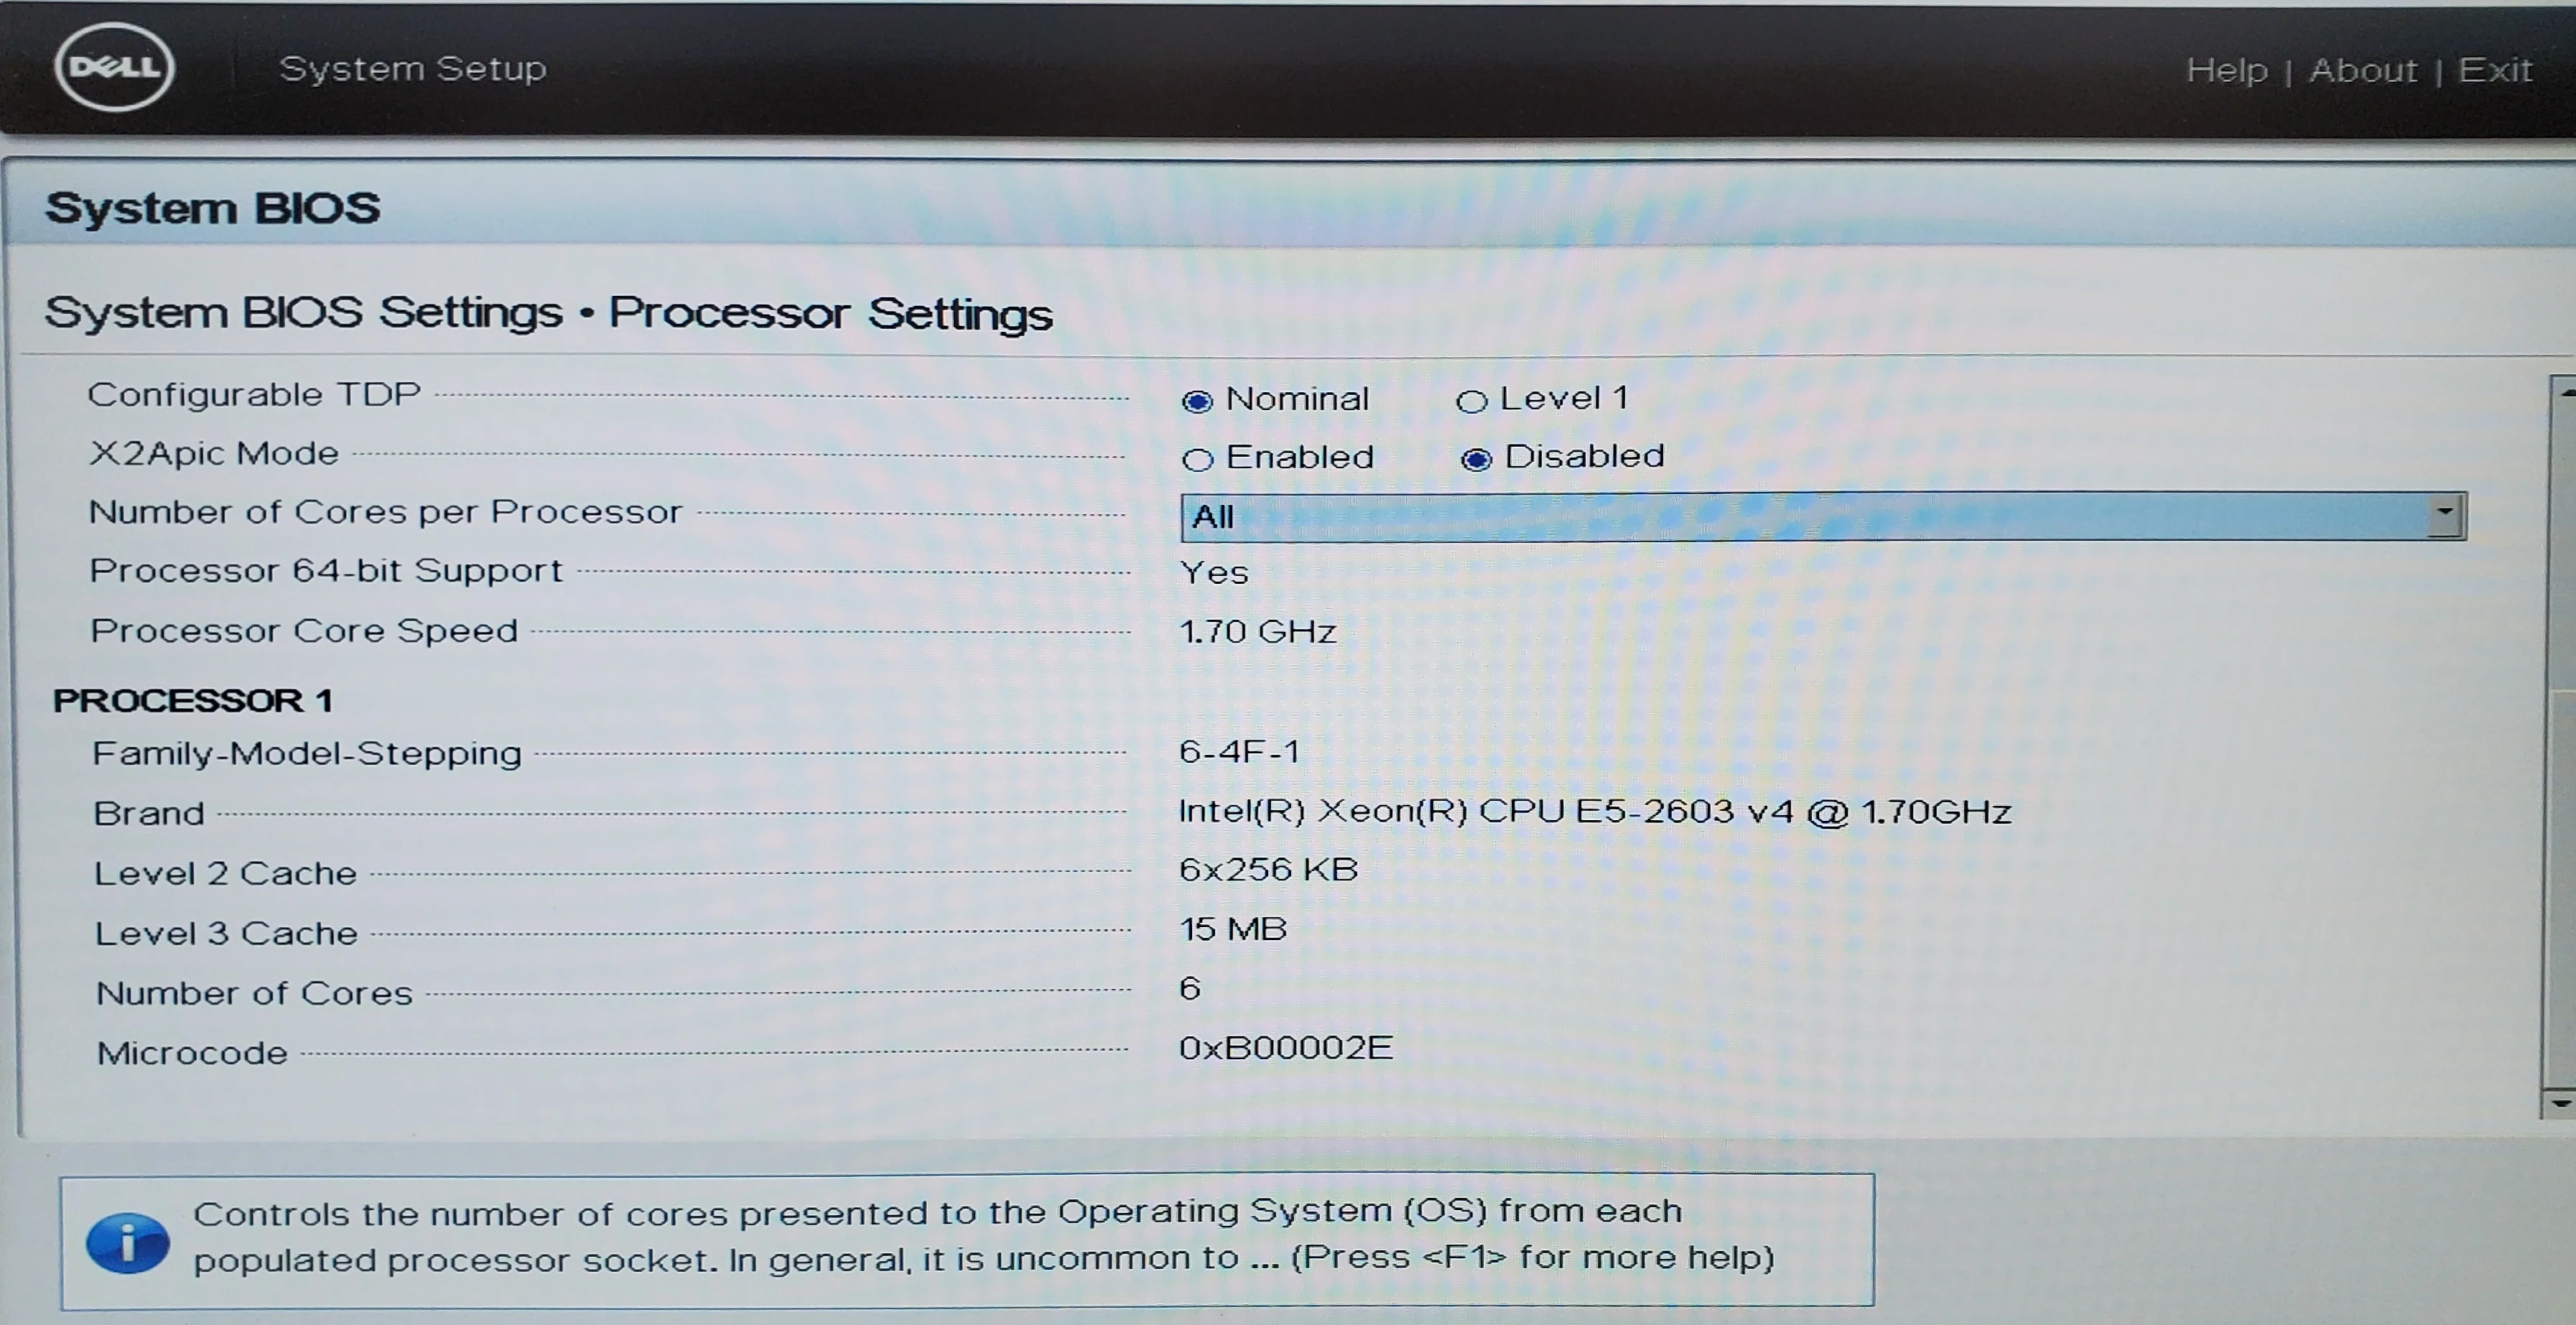This screenshot has width=2576, height=1325.
Task: Click the 1.70 GHz core speed value
Action: pyautogui.click(x=1258, y=631)
